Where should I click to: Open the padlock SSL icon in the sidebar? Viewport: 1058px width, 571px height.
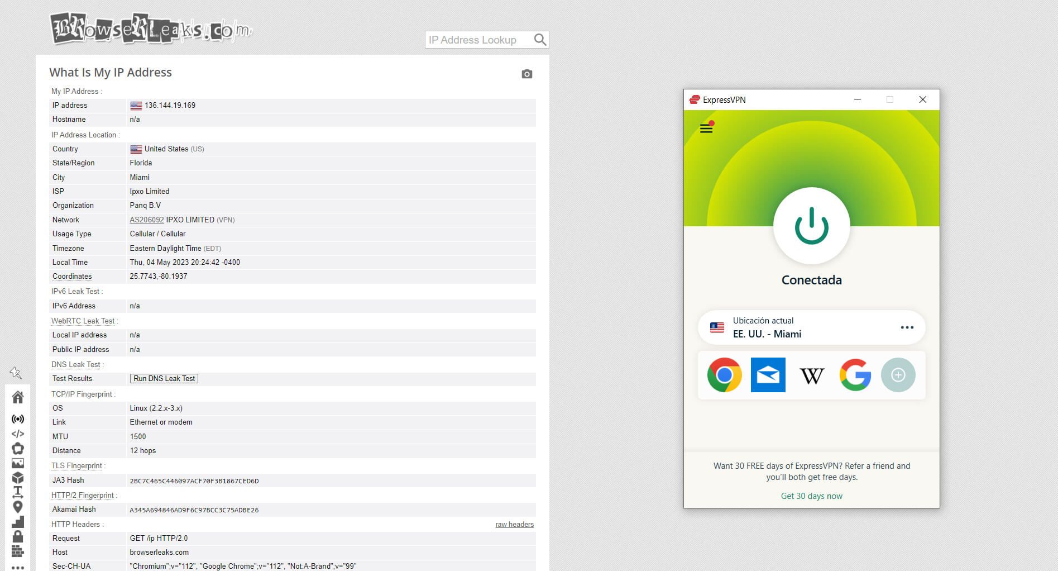tap(18, 536)
